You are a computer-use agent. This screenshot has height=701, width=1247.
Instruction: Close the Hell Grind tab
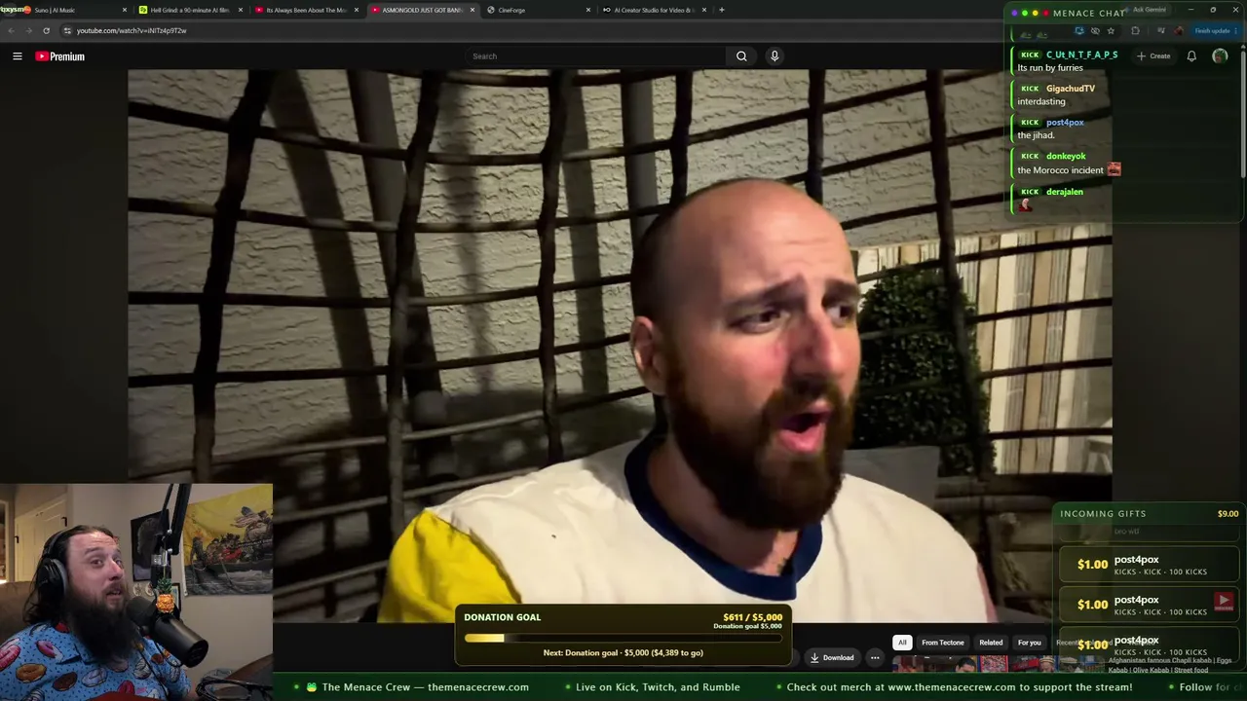click(241, 10)
